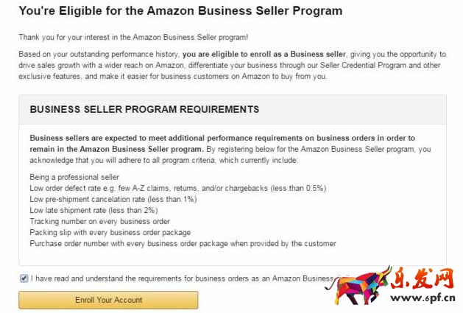Select the Business Seller Program Requirements header
The width and height of the screenshot is (463, 313).
(144, 109)
